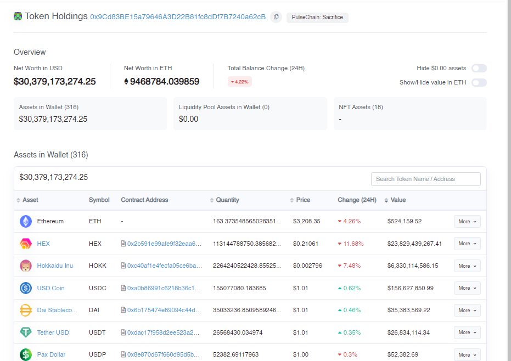Open the Dai Stableco... token link

tap(57, 310)
